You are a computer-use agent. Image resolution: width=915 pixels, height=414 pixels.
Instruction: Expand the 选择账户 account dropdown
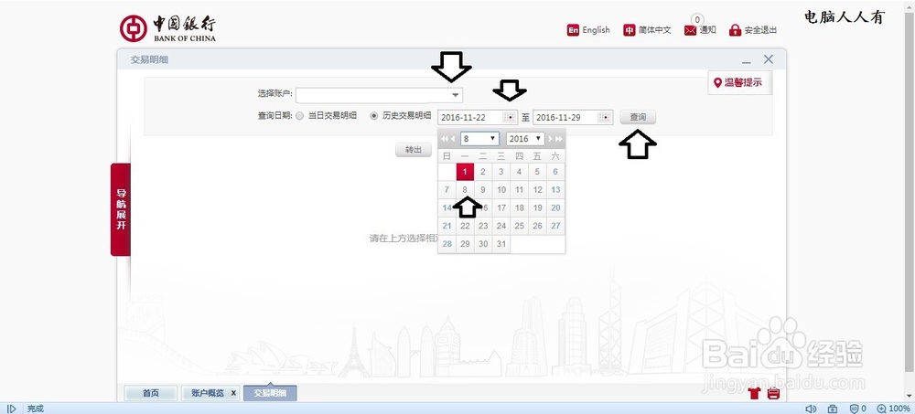click(455, 94)
